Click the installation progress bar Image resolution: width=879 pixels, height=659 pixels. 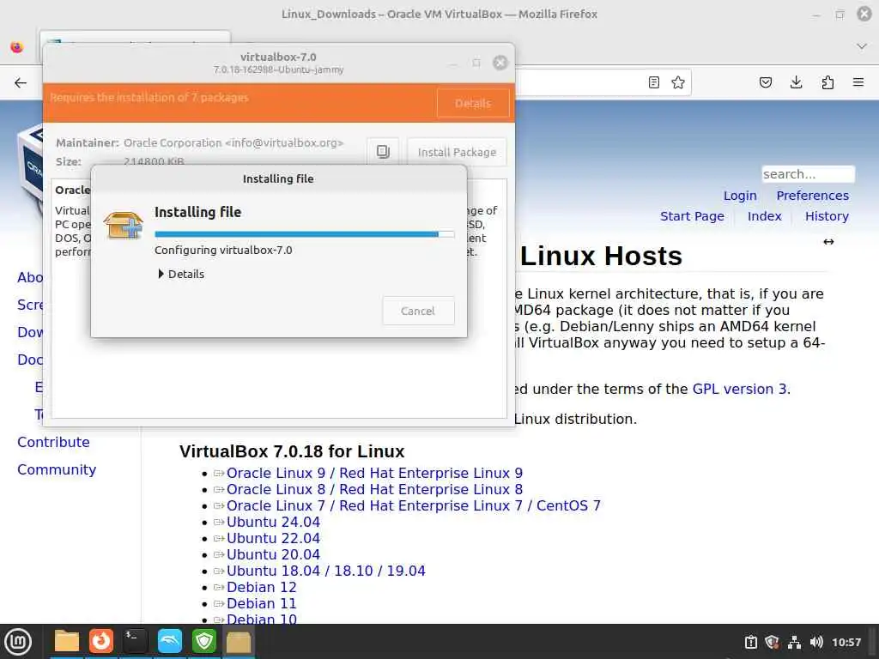(305, 234)
